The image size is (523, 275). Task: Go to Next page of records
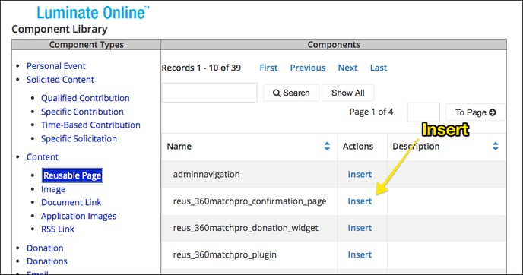pyautogui.click(x=347, y=68)
